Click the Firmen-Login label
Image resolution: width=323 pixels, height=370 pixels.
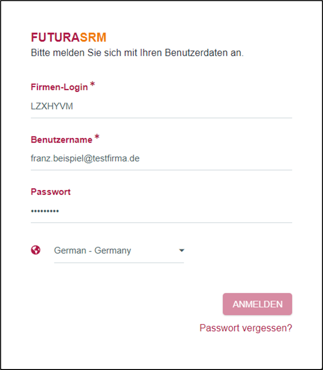tap(59, 87)
